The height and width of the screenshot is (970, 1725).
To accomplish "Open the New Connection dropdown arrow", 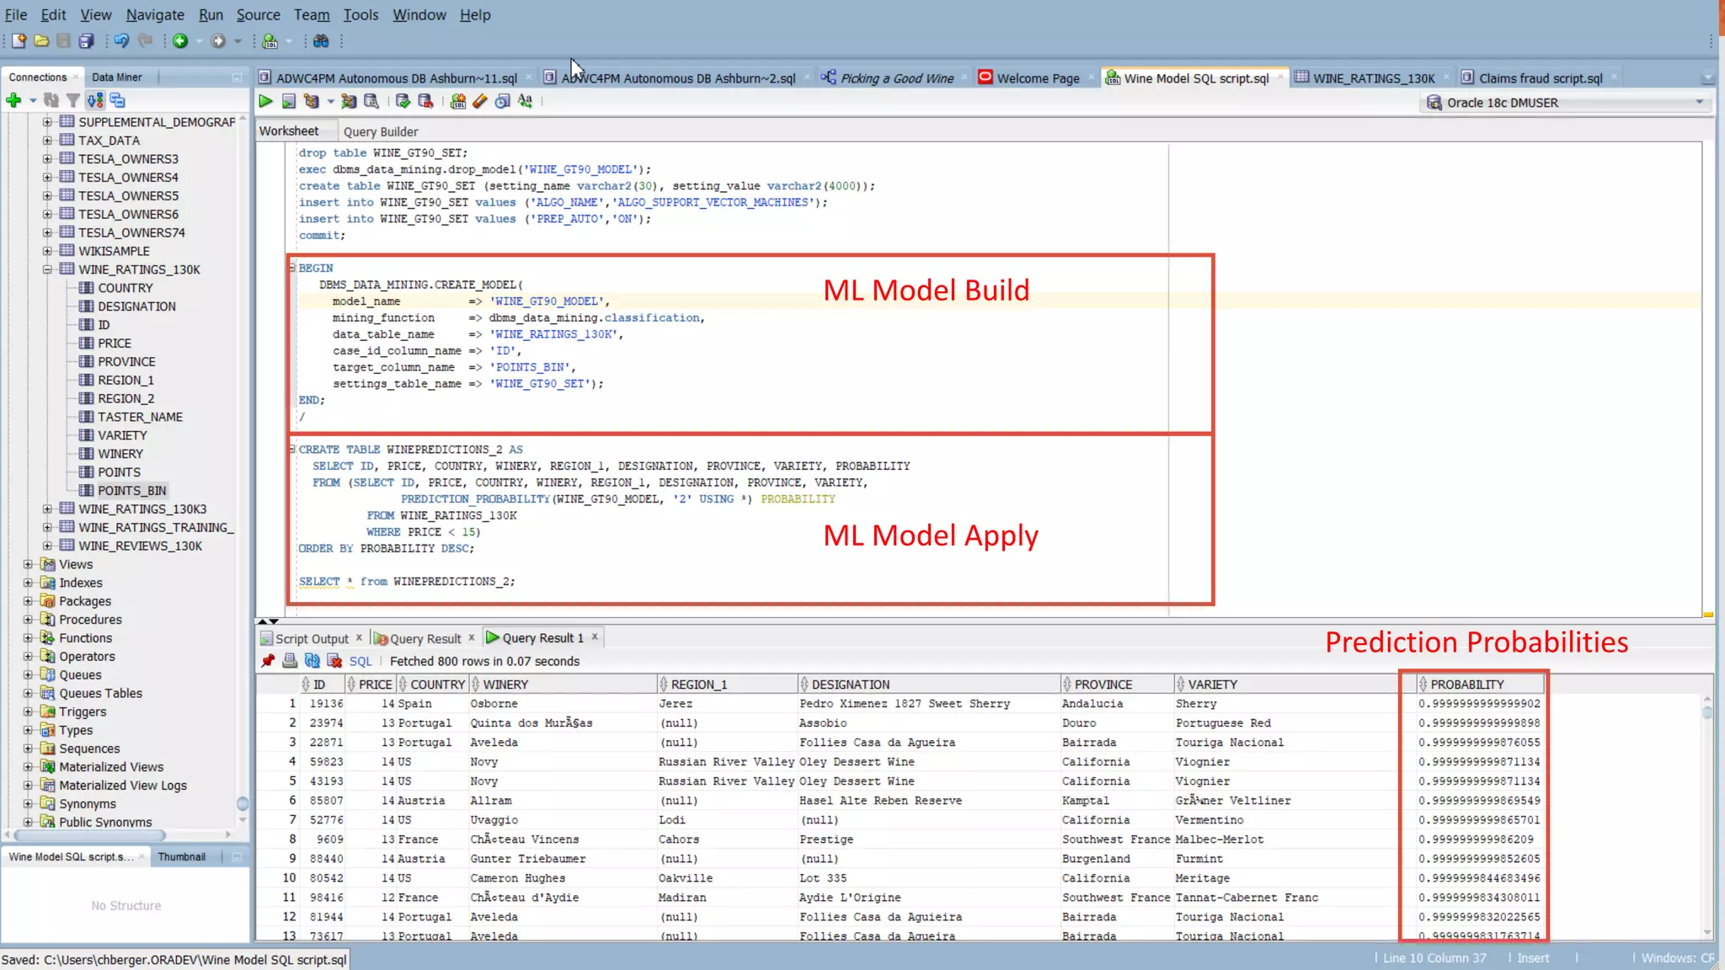I will click(x=33, y=100).
